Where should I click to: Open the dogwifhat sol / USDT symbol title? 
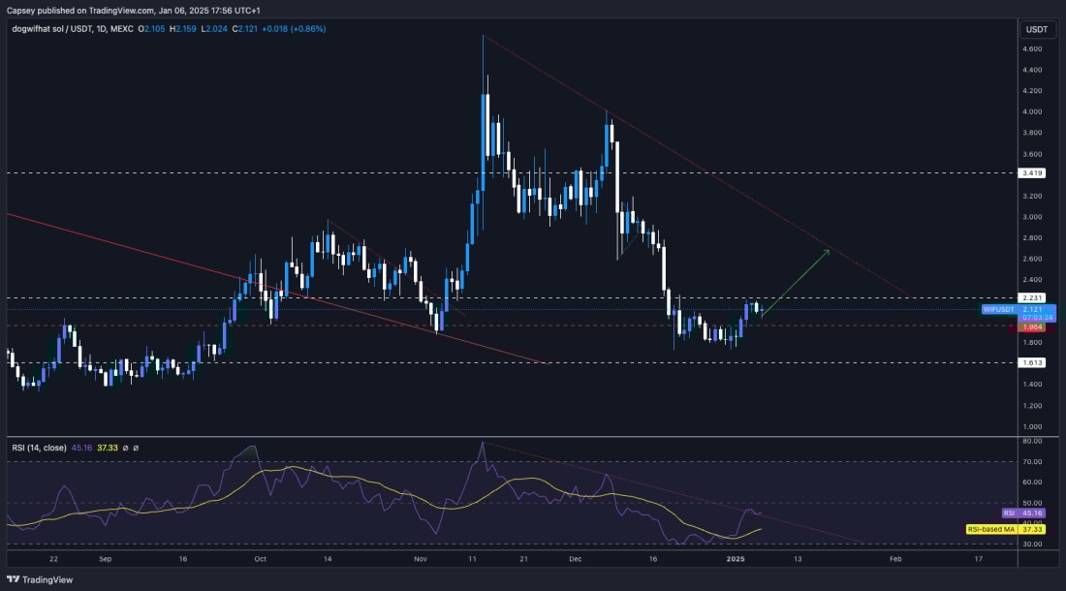pos(48,29)
